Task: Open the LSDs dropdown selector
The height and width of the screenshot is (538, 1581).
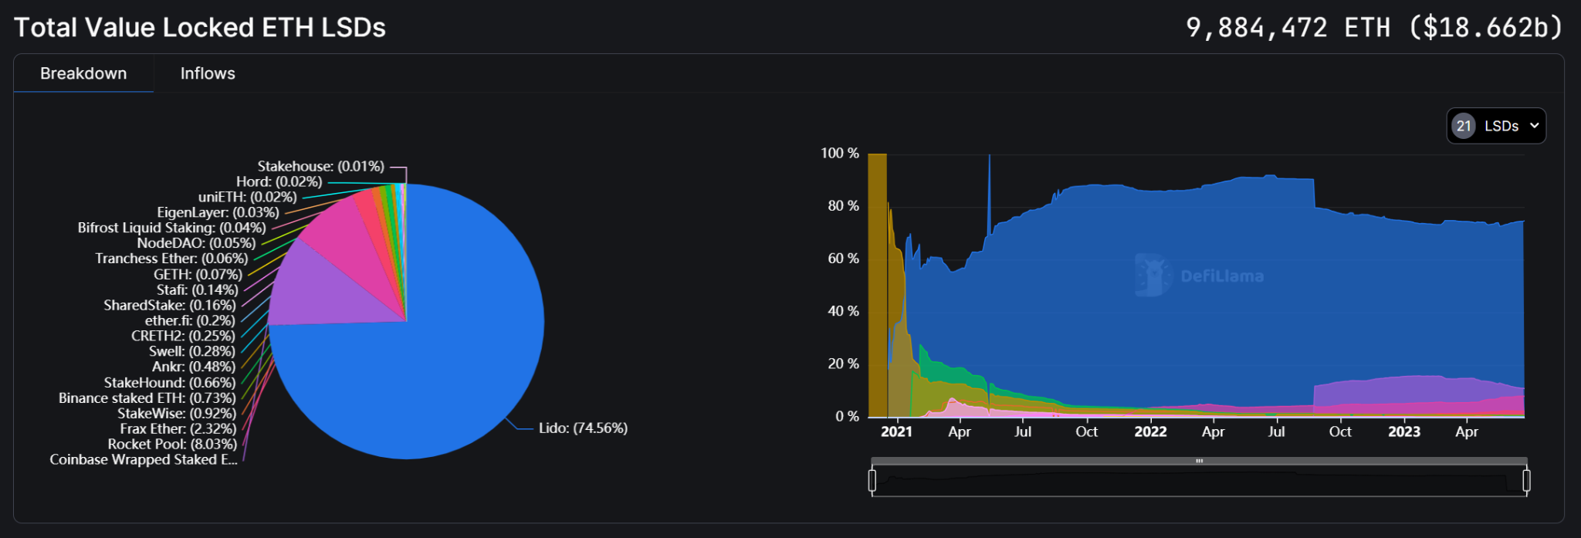Action: coord(1495,126)
